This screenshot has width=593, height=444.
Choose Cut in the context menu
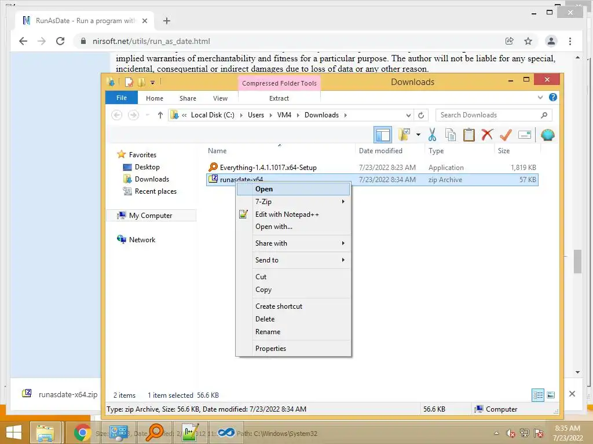294,277
